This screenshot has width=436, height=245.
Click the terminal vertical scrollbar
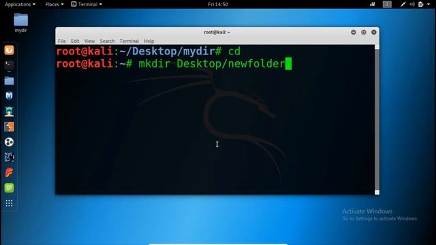tap(377, 120)
